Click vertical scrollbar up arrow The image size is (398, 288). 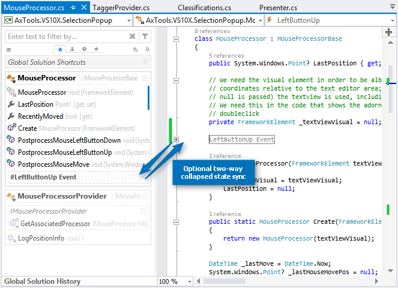(390, 43)
